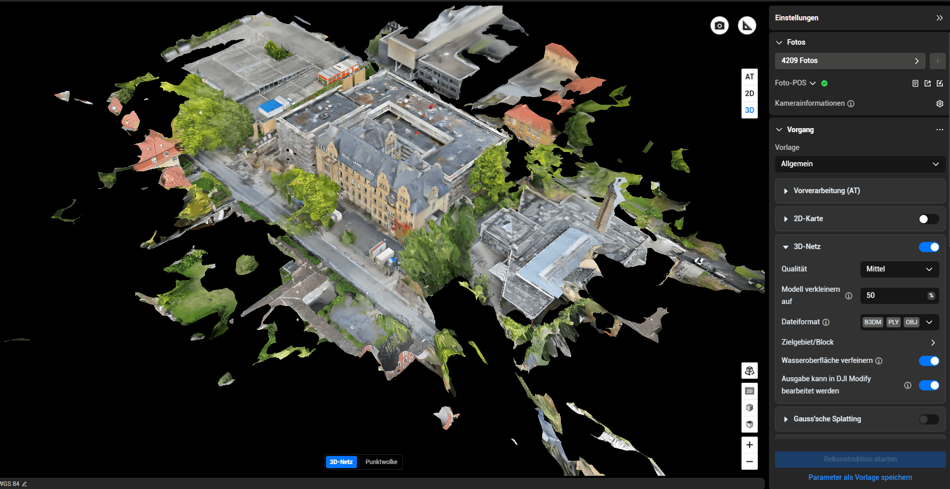This screenshot has width=950, height=489.
Task: Click Parameter als Vorlage speichern link
Action: 860,477
